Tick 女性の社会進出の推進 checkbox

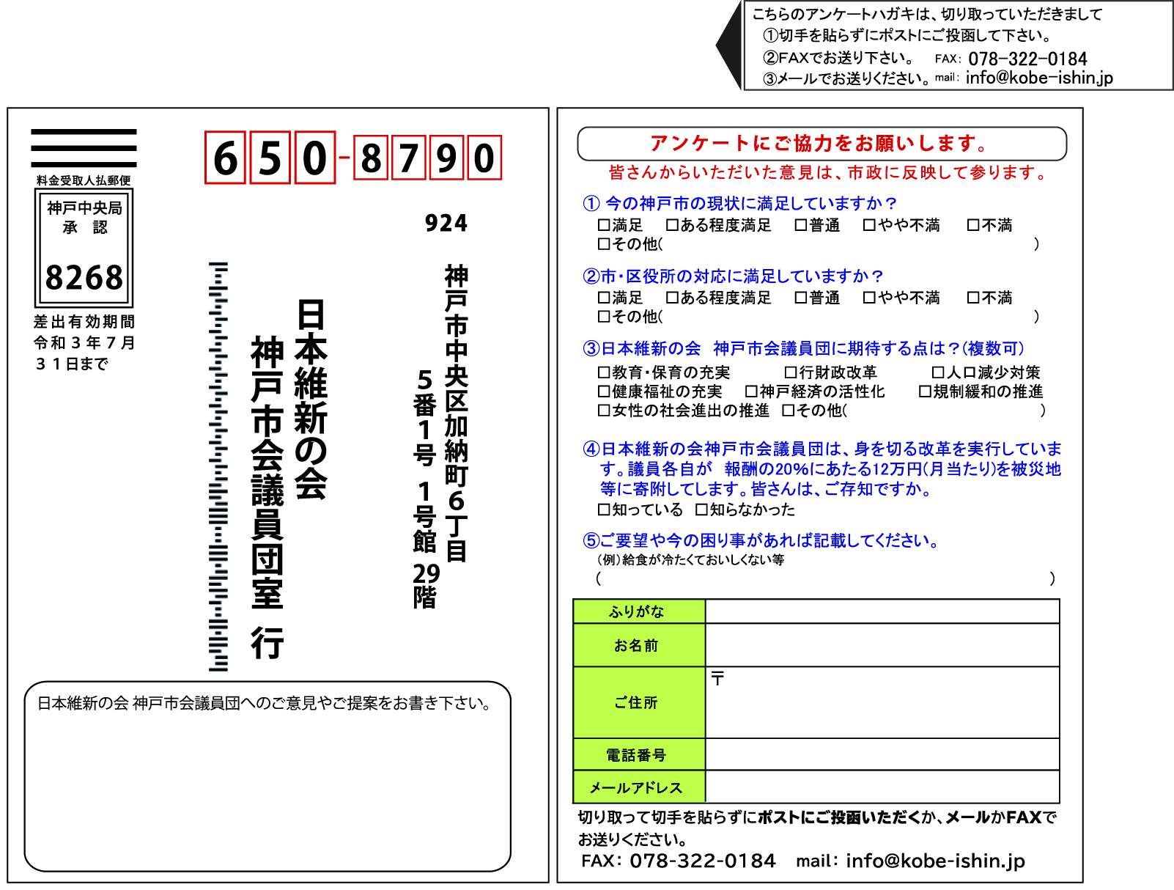pyautogui.click(x=604, y=411)
